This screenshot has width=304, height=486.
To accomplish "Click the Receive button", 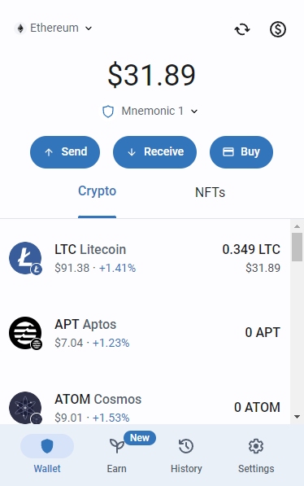I will [154, 152].
